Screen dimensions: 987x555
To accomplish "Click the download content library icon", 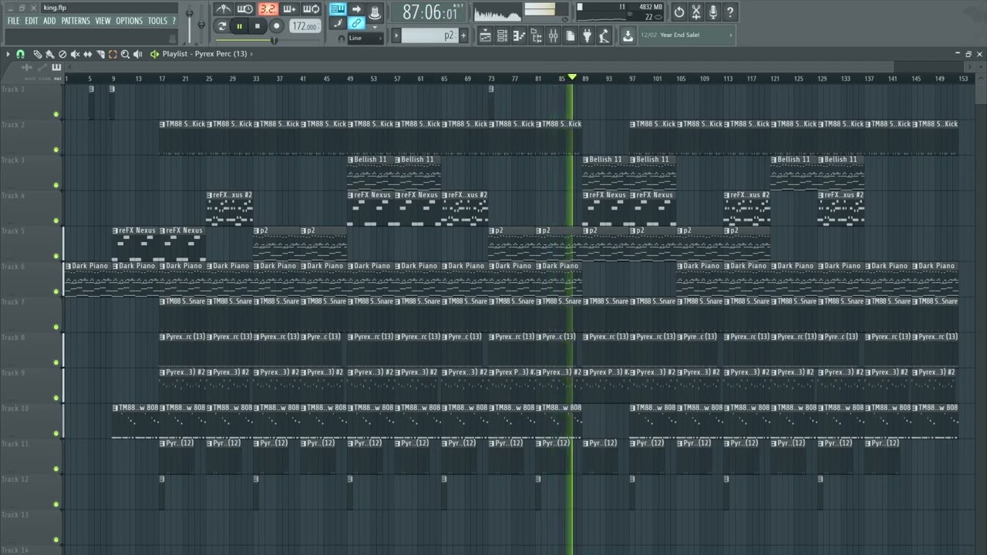I will pos(628,35).
